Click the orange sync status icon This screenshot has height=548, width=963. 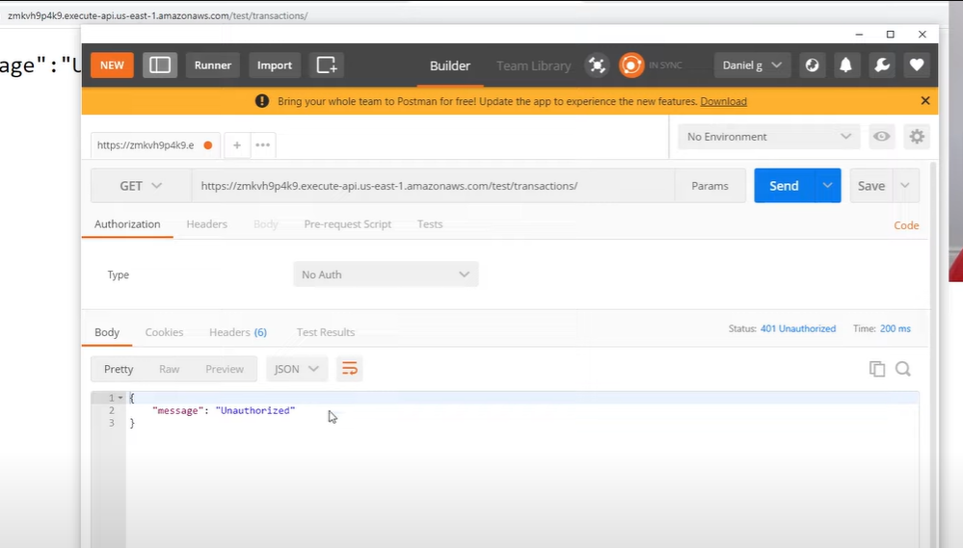[x=631, y=65]
